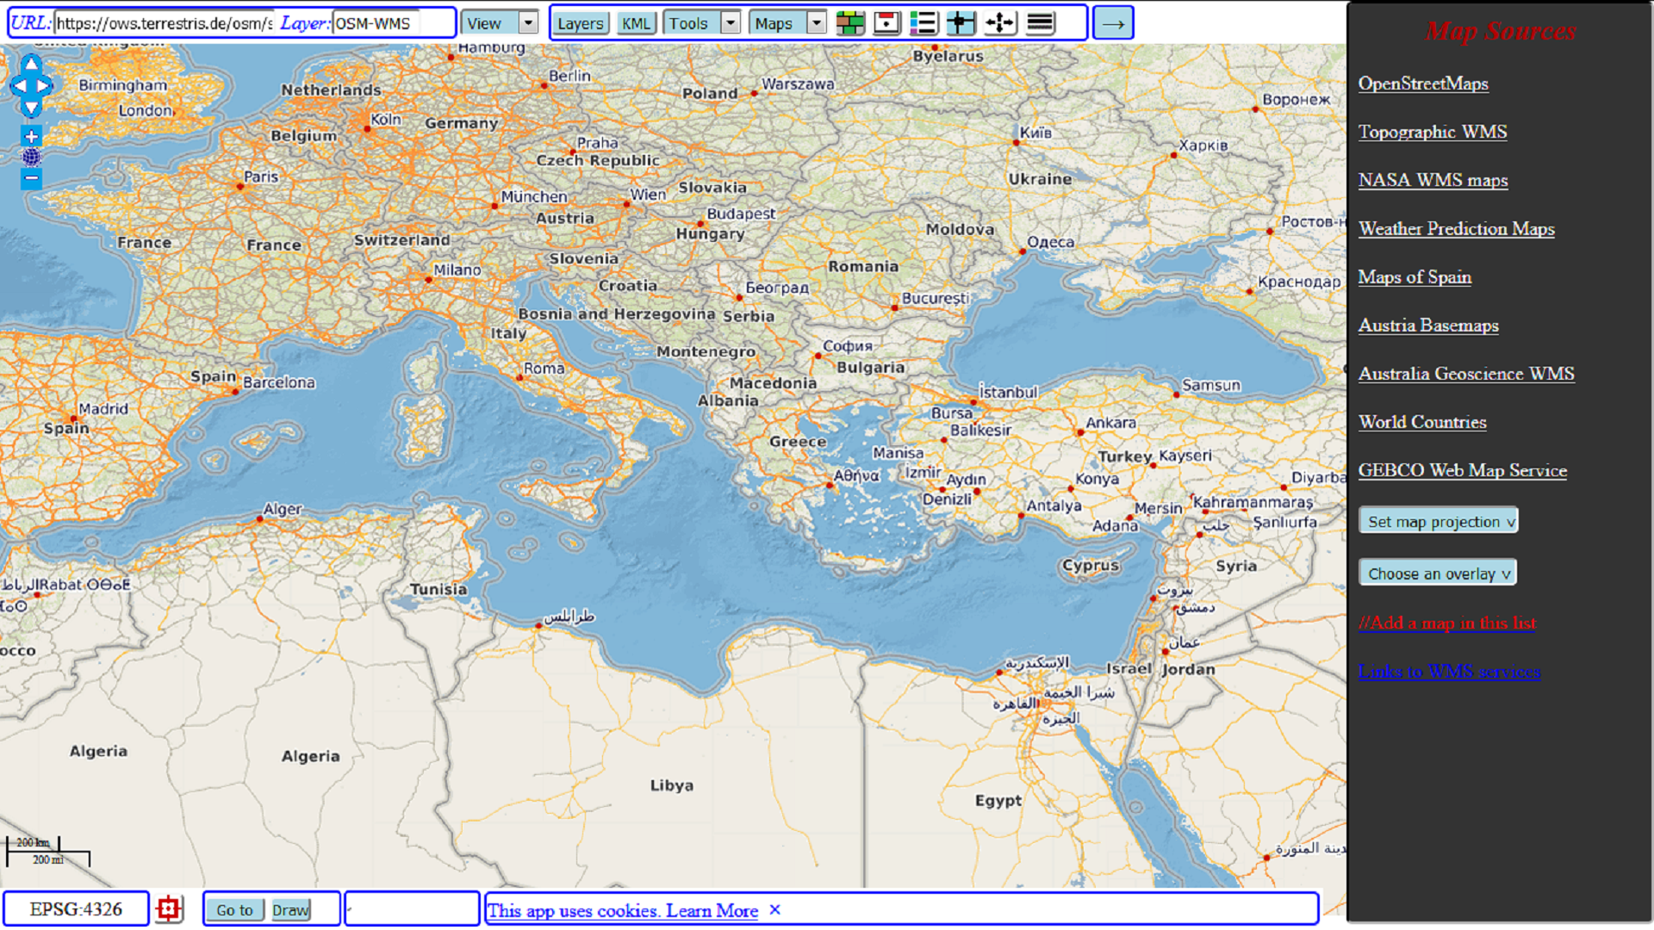Click the Go to button
Viewport: 1654px width, 930px height.
[x=234, y=909]
